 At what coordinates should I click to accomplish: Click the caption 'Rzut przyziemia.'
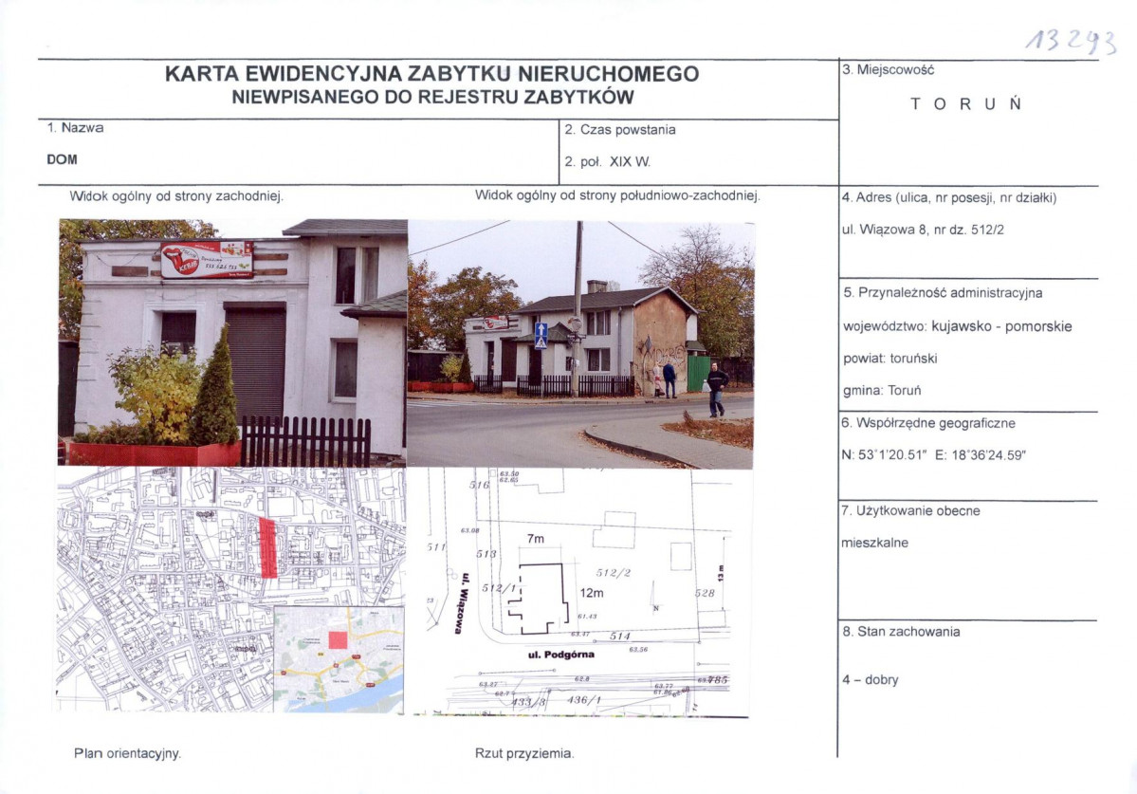(x=524, y=753)
